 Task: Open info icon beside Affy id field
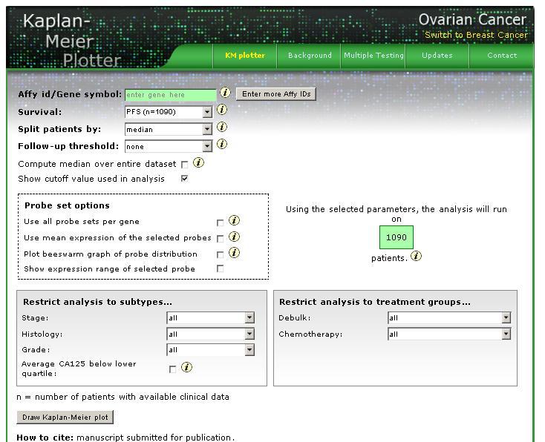(225, 93)
